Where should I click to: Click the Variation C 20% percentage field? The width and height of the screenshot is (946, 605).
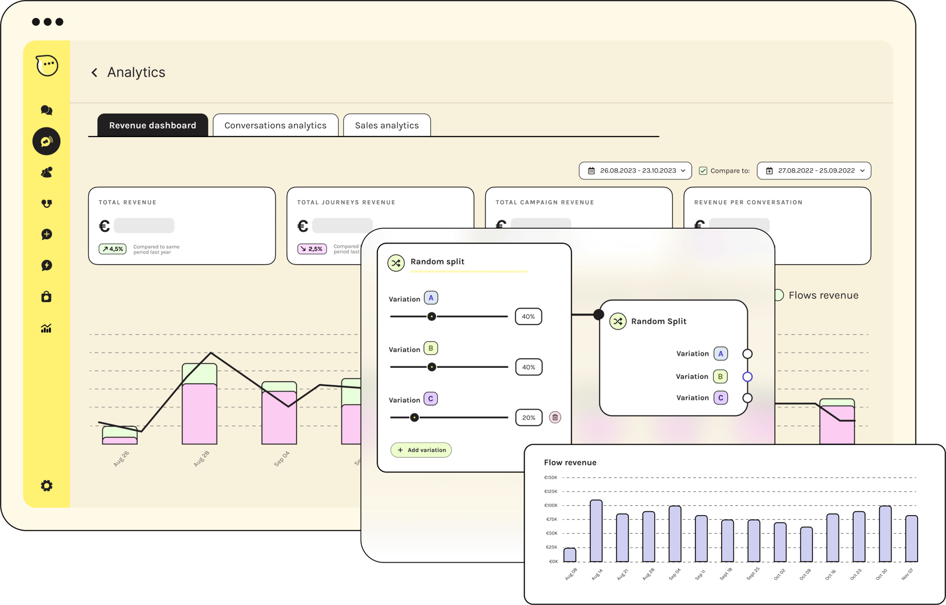coord(528,418)
